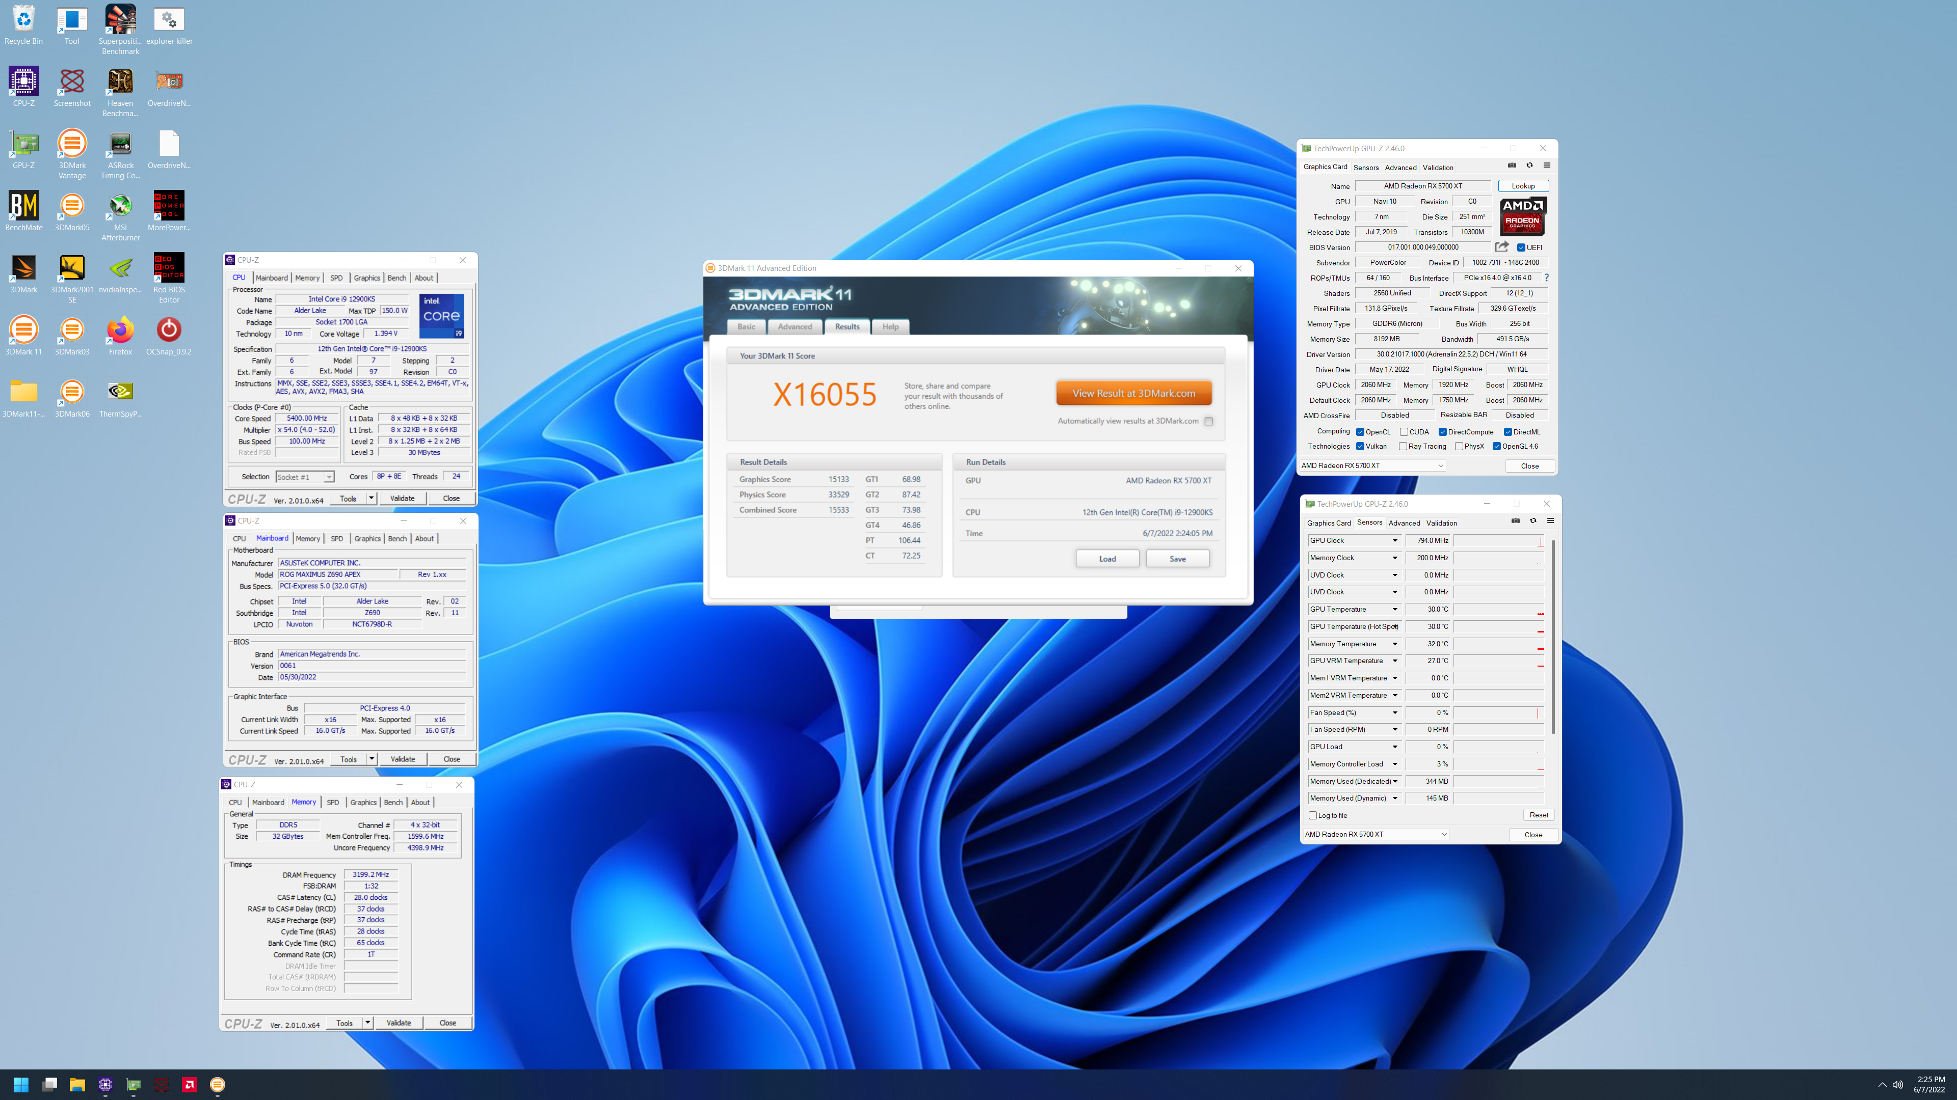Open the Heaven Benchmark desktop icon
The width and height of the screenshot is (1957, 1100).
120,92
